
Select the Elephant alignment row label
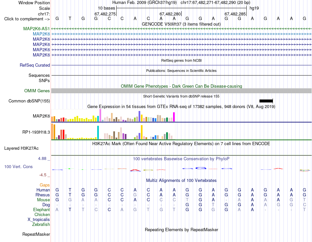point(42,209)
